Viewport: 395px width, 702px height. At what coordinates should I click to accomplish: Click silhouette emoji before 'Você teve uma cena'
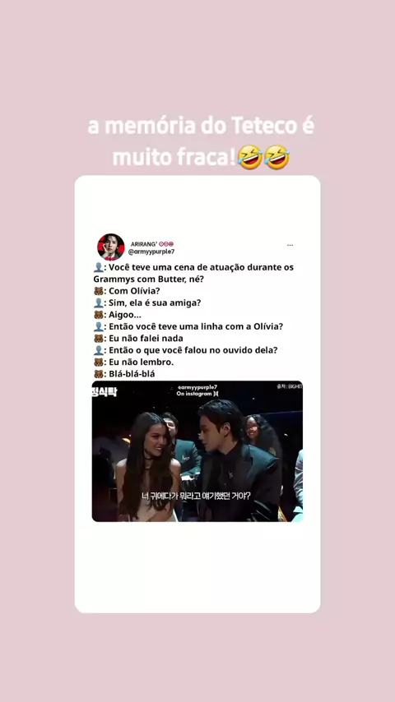tap(98, 268)
